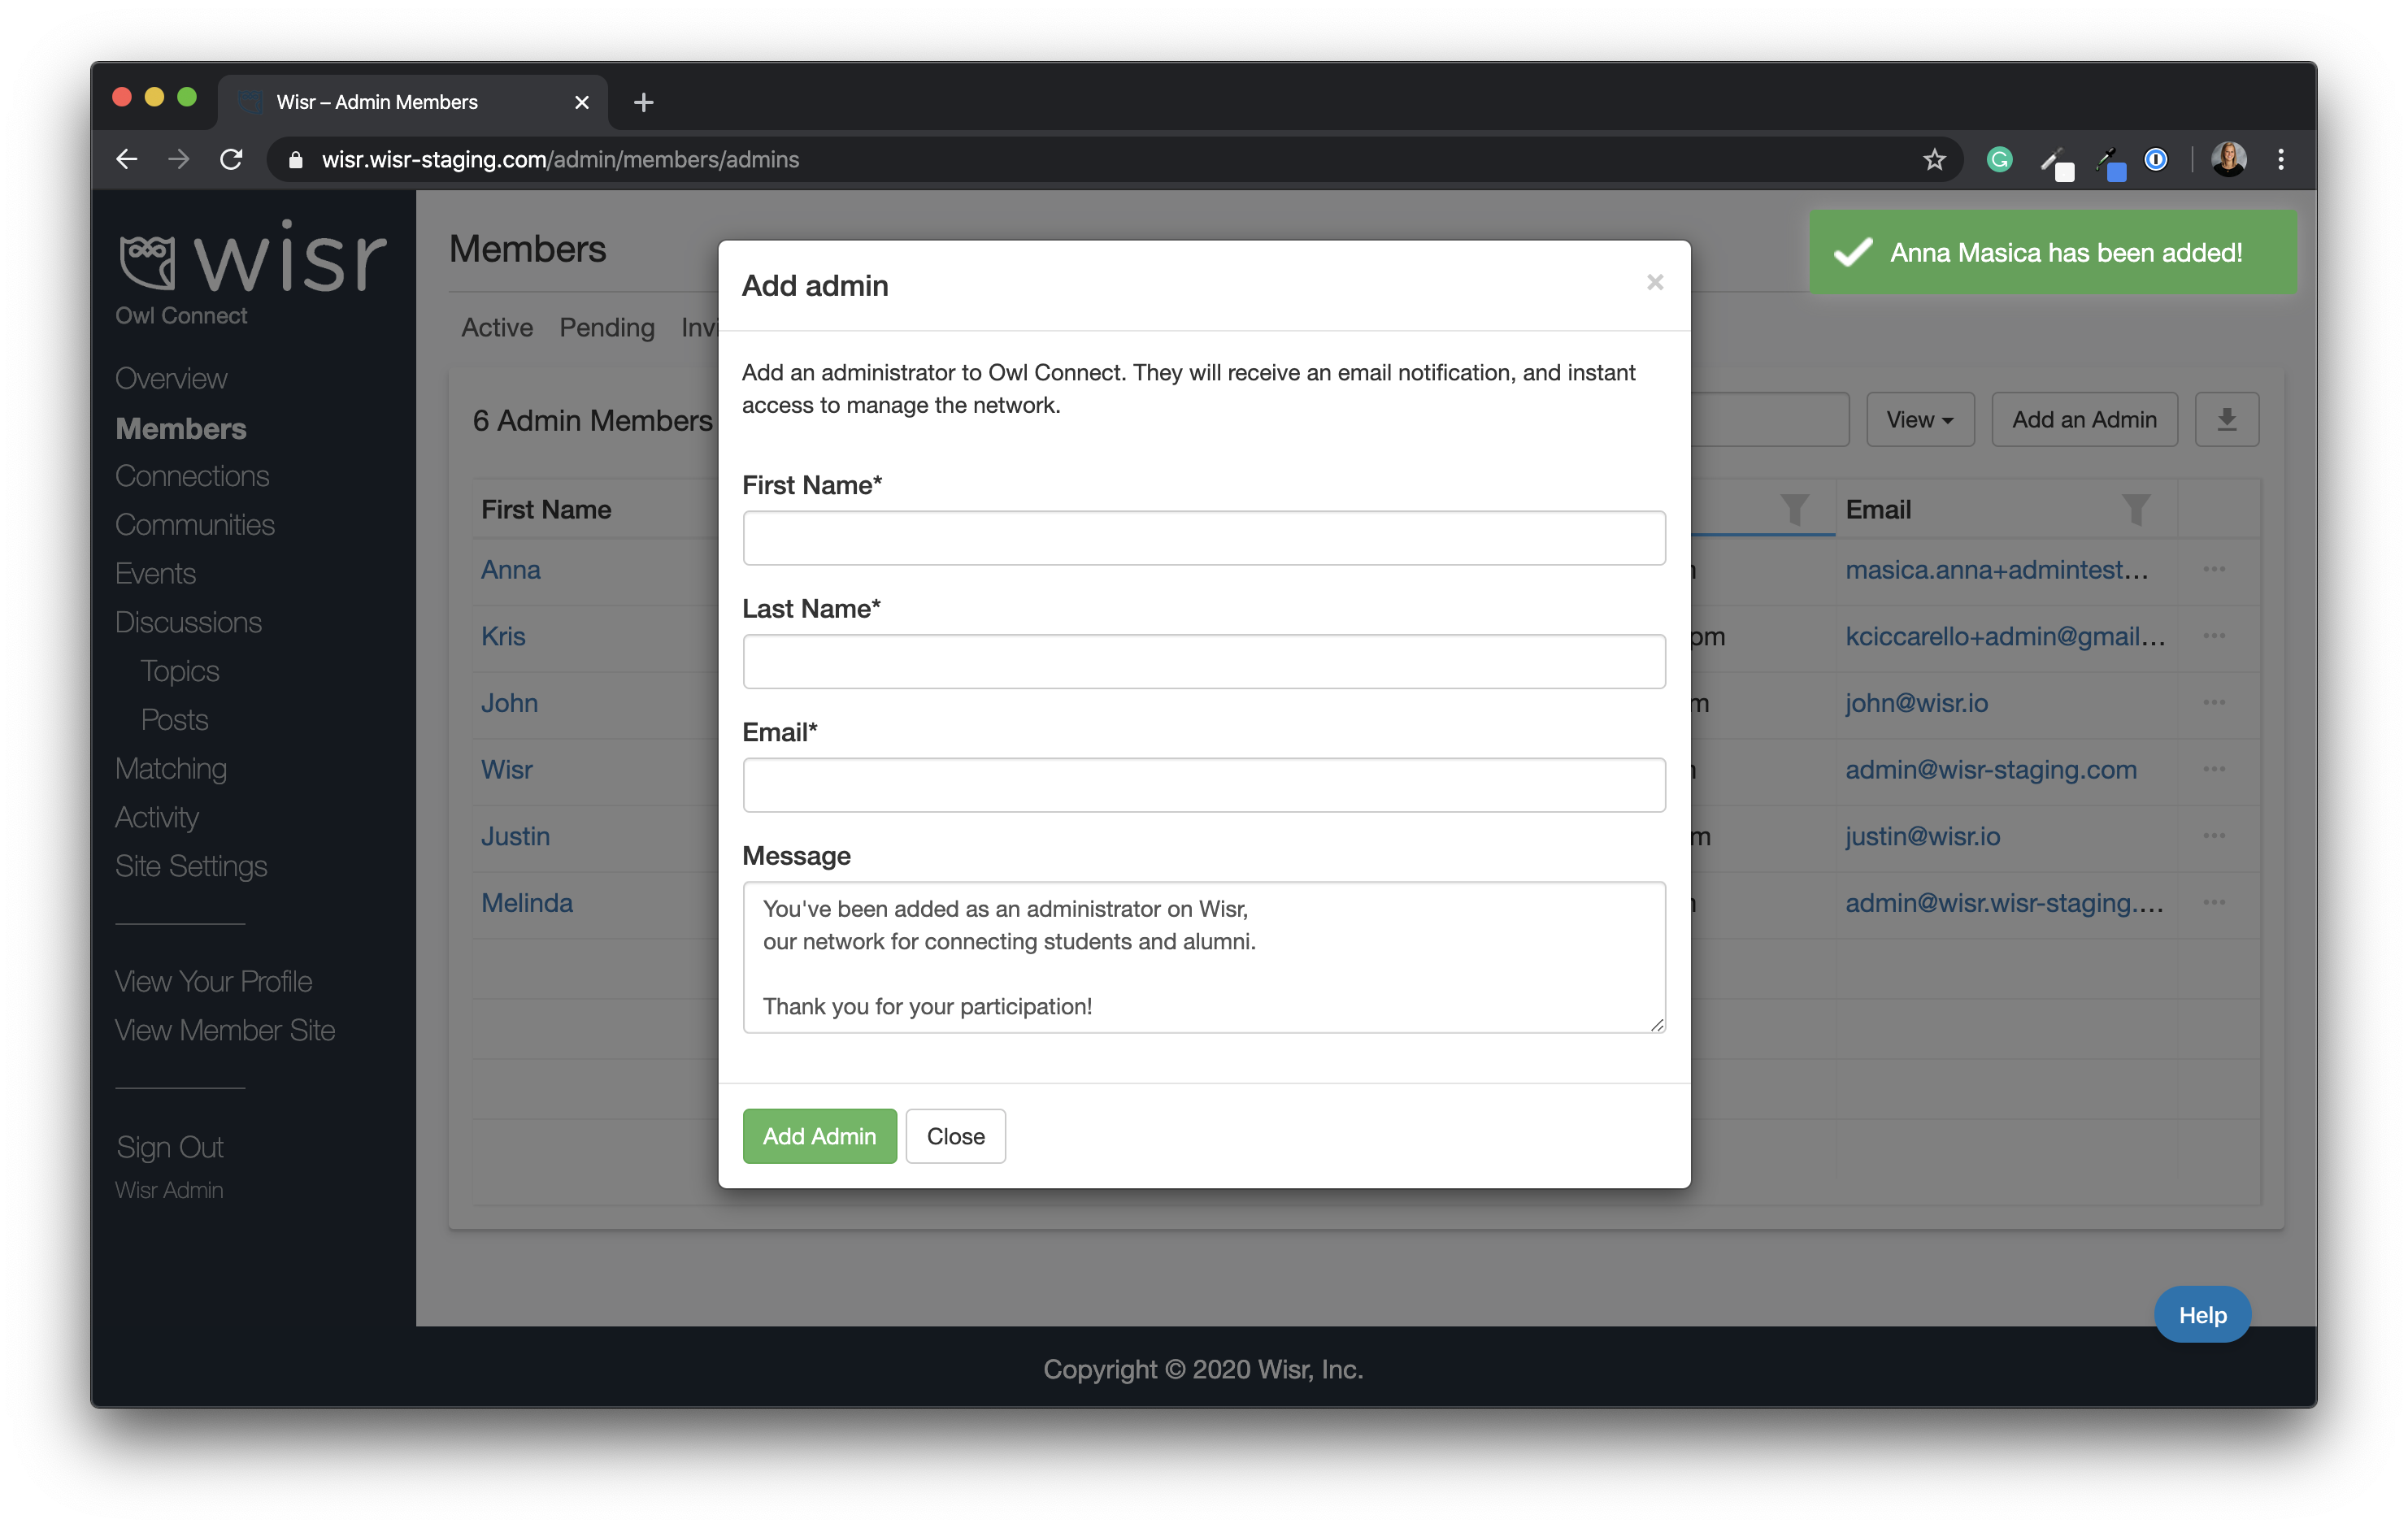The height and width of the screenshot is (1528, 2408).
Task: Click the Add Admin button
Action: click(x=819, y=1136)
